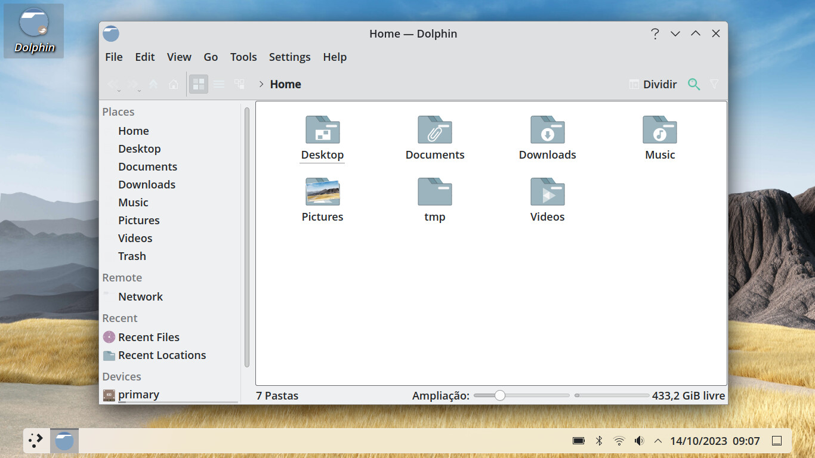
Task: Select the tmp folder icon
Action: (x=434, y=192)
